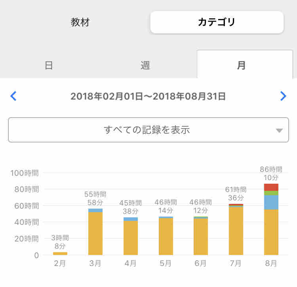Tap the 6月 axis label
Screen dimensions: 297x287
point(200,263)
